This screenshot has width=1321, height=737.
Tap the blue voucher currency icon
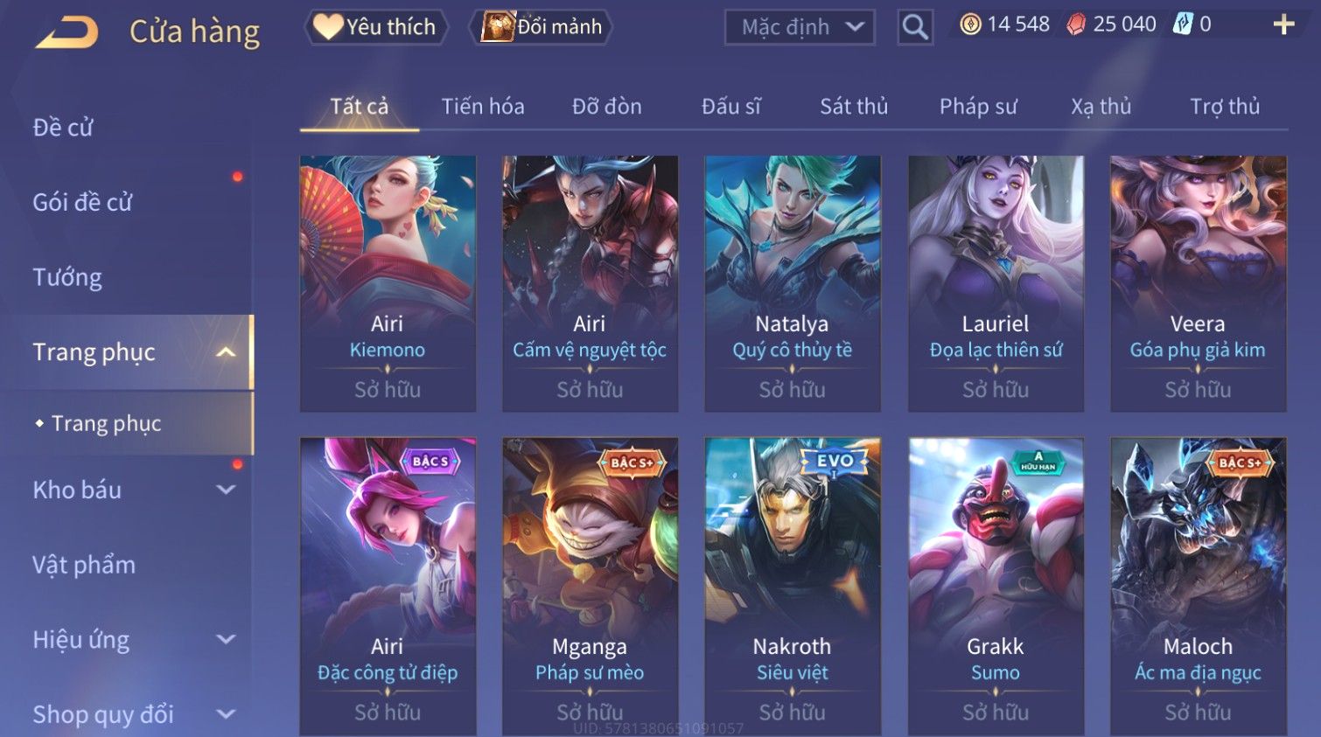pos(1183,24)
